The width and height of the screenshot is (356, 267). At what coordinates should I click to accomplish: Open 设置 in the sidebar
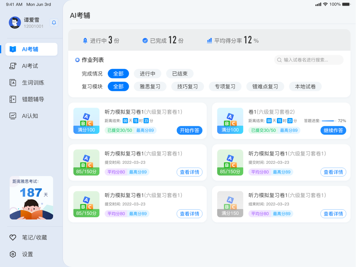click(x=31, y=254)
